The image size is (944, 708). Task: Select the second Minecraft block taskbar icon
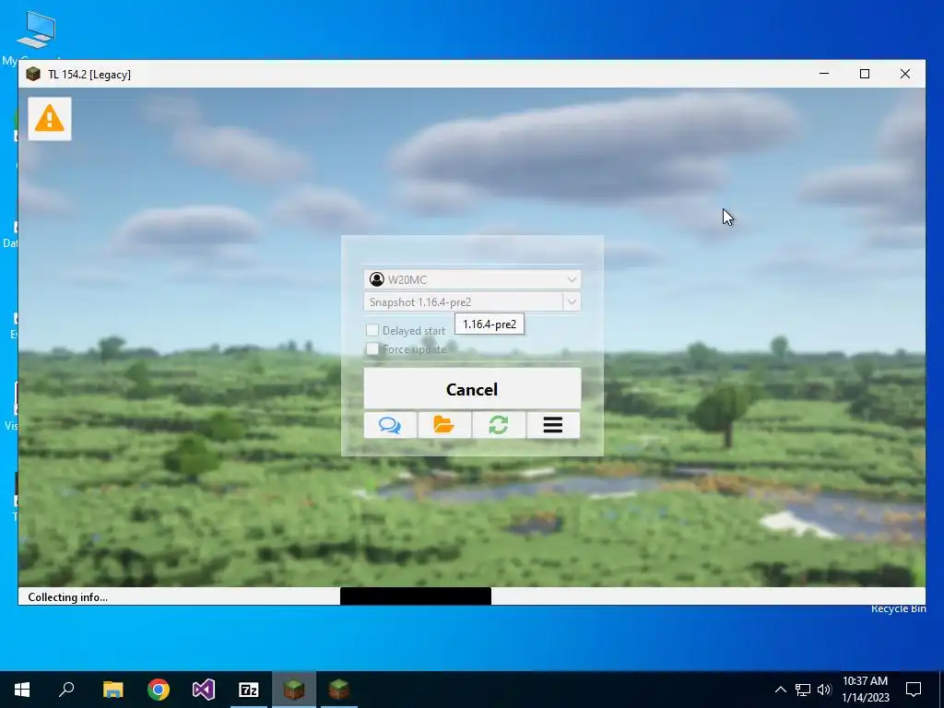point(339,690)
